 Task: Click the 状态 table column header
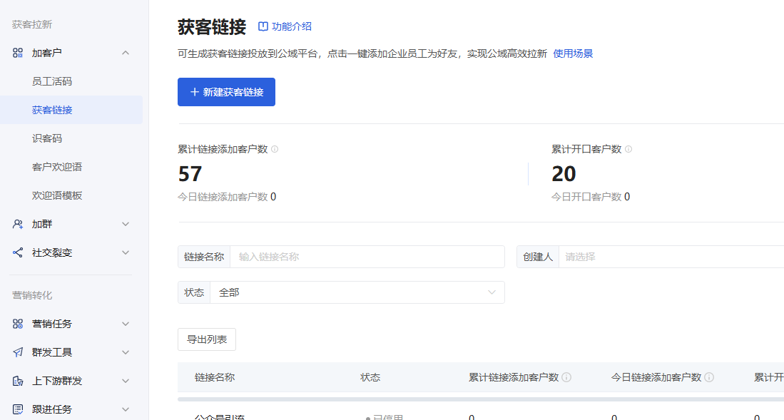[x=370, y=377]
